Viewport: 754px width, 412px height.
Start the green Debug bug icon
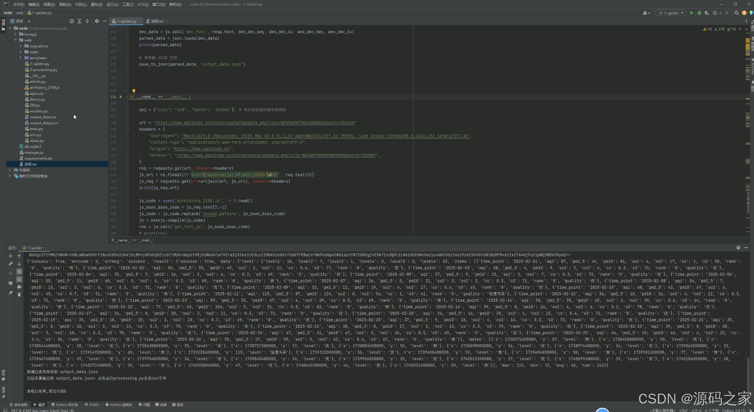coord(699,13)
